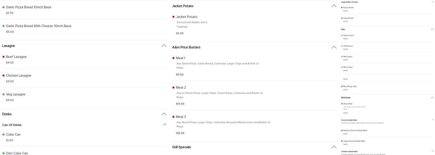Click the red dot beside Chicken Lasagne
Viewport: 435px width, 155px height.
point(3,76)
